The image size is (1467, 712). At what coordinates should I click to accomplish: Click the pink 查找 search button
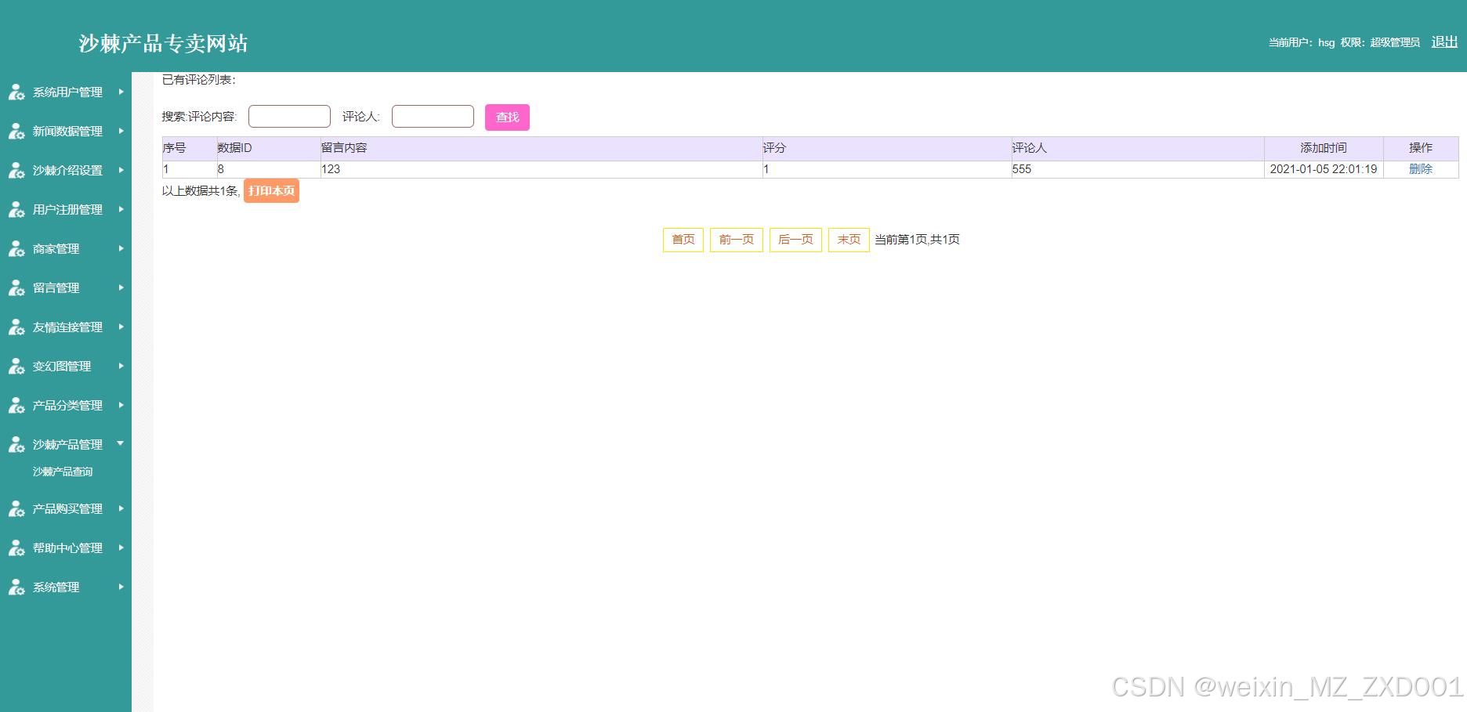click(x=507, y=117)
